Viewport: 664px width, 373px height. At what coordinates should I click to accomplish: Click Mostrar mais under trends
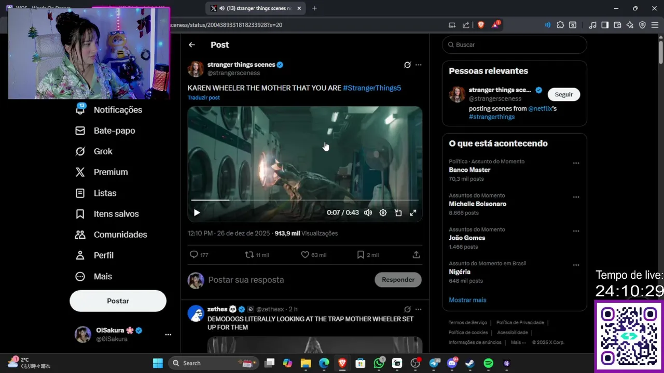[x=467, y=300]
